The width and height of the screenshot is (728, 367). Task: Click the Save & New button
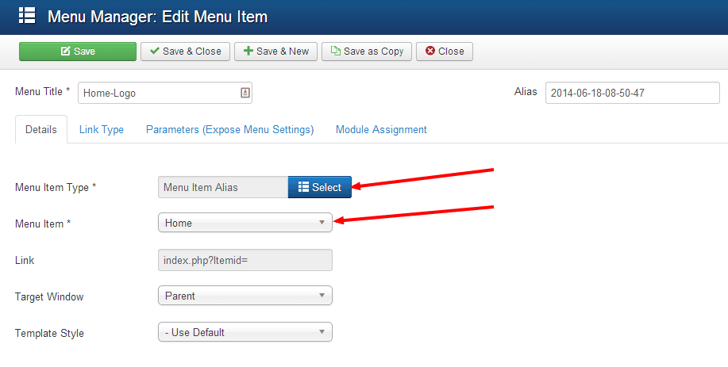(x=276, y=52)
